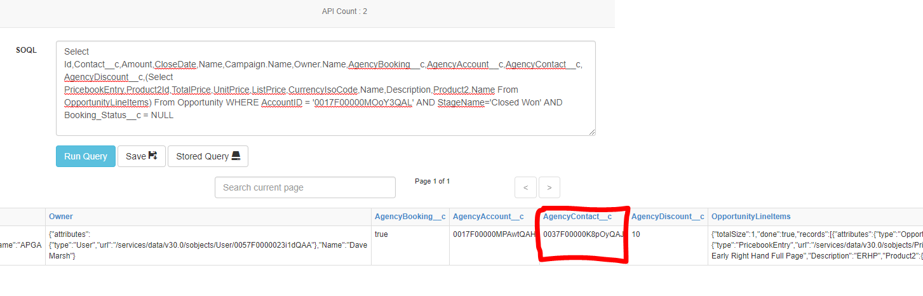This screenshot has height=296, width=923.
Task: Focus the Search current page field
Action: 305,187
